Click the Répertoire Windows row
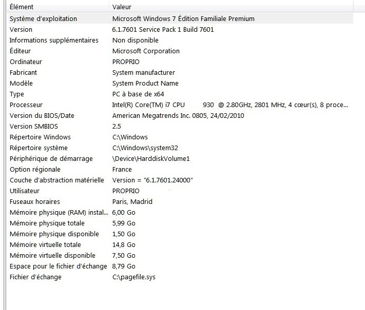Image resolution: width=365 pixels, height=310 pixels. [40, 137]
